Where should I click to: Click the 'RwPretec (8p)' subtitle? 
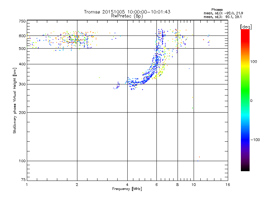pyautogui.click(x=127, y=16)
